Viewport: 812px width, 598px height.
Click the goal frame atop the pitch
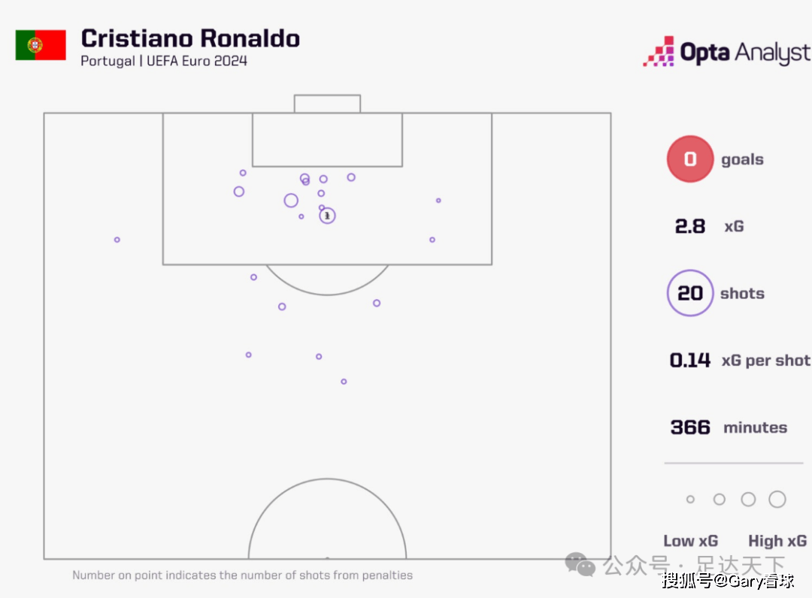[327, 104]
